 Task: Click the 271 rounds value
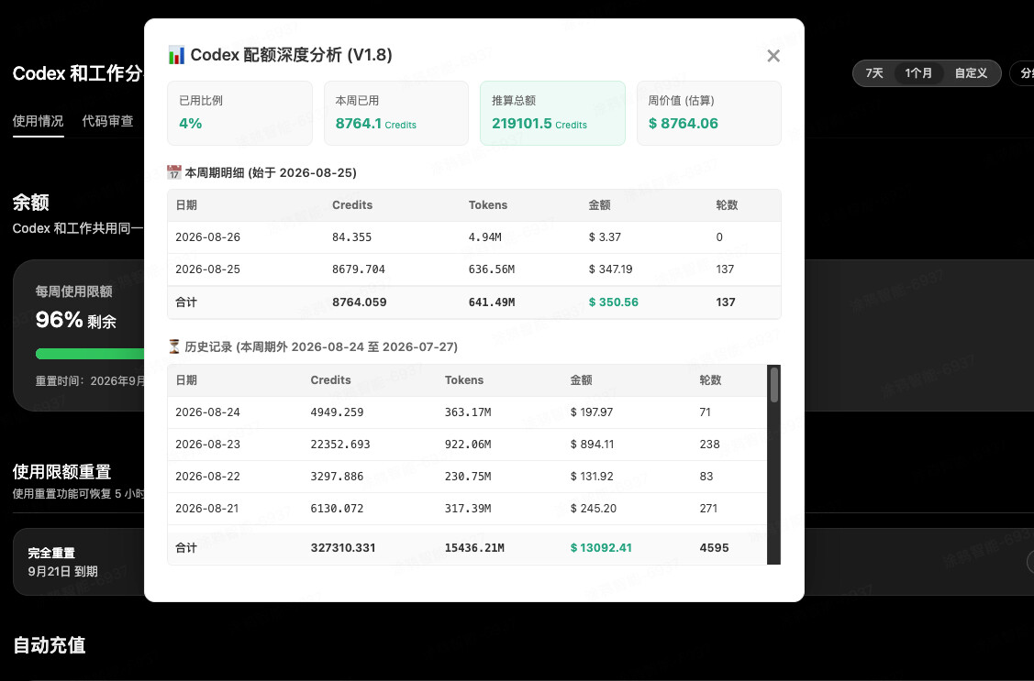point(708,509)
